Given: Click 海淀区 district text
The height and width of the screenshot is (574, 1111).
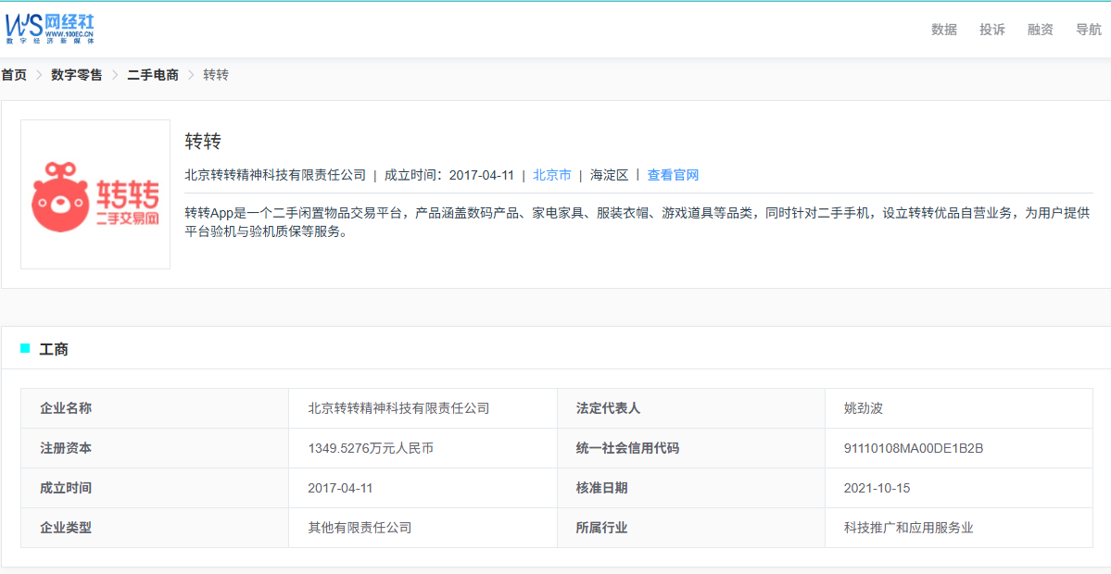Looking at the screenshot, I should pyautogui.click(x=610, y=176).
